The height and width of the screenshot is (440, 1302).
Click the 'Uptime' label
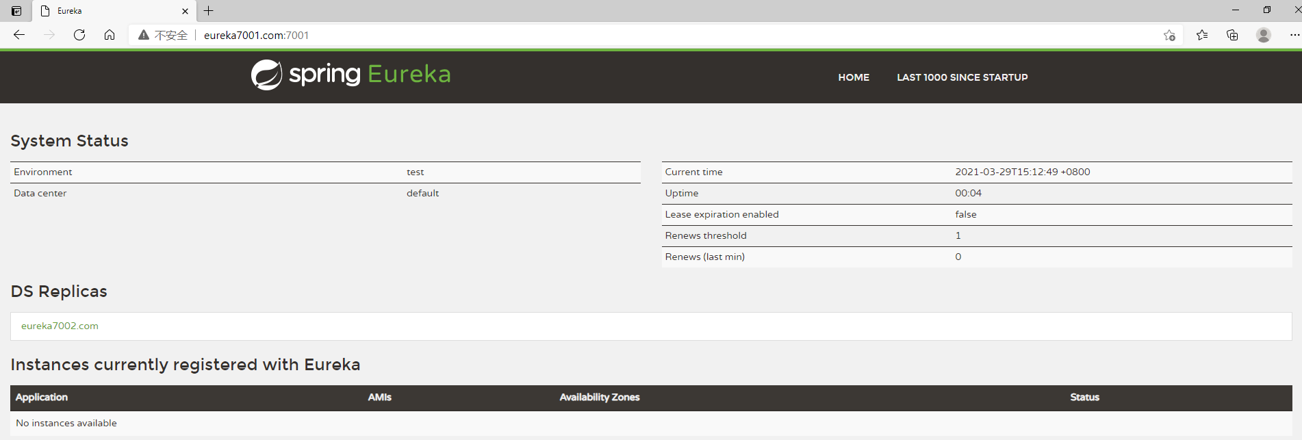pyautogui.click(x=682, y=193)
